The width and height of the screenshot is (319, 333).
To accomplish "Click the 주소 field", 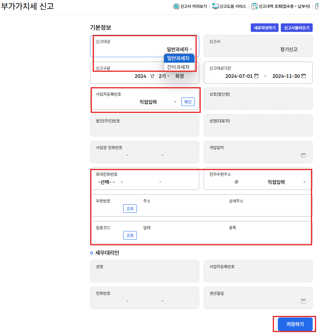I will (184, 209).
